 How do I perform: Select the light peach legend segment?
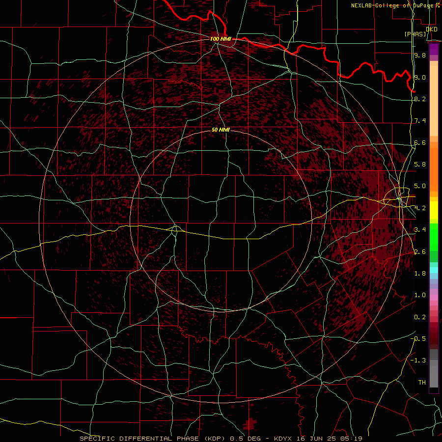[434, 102]
